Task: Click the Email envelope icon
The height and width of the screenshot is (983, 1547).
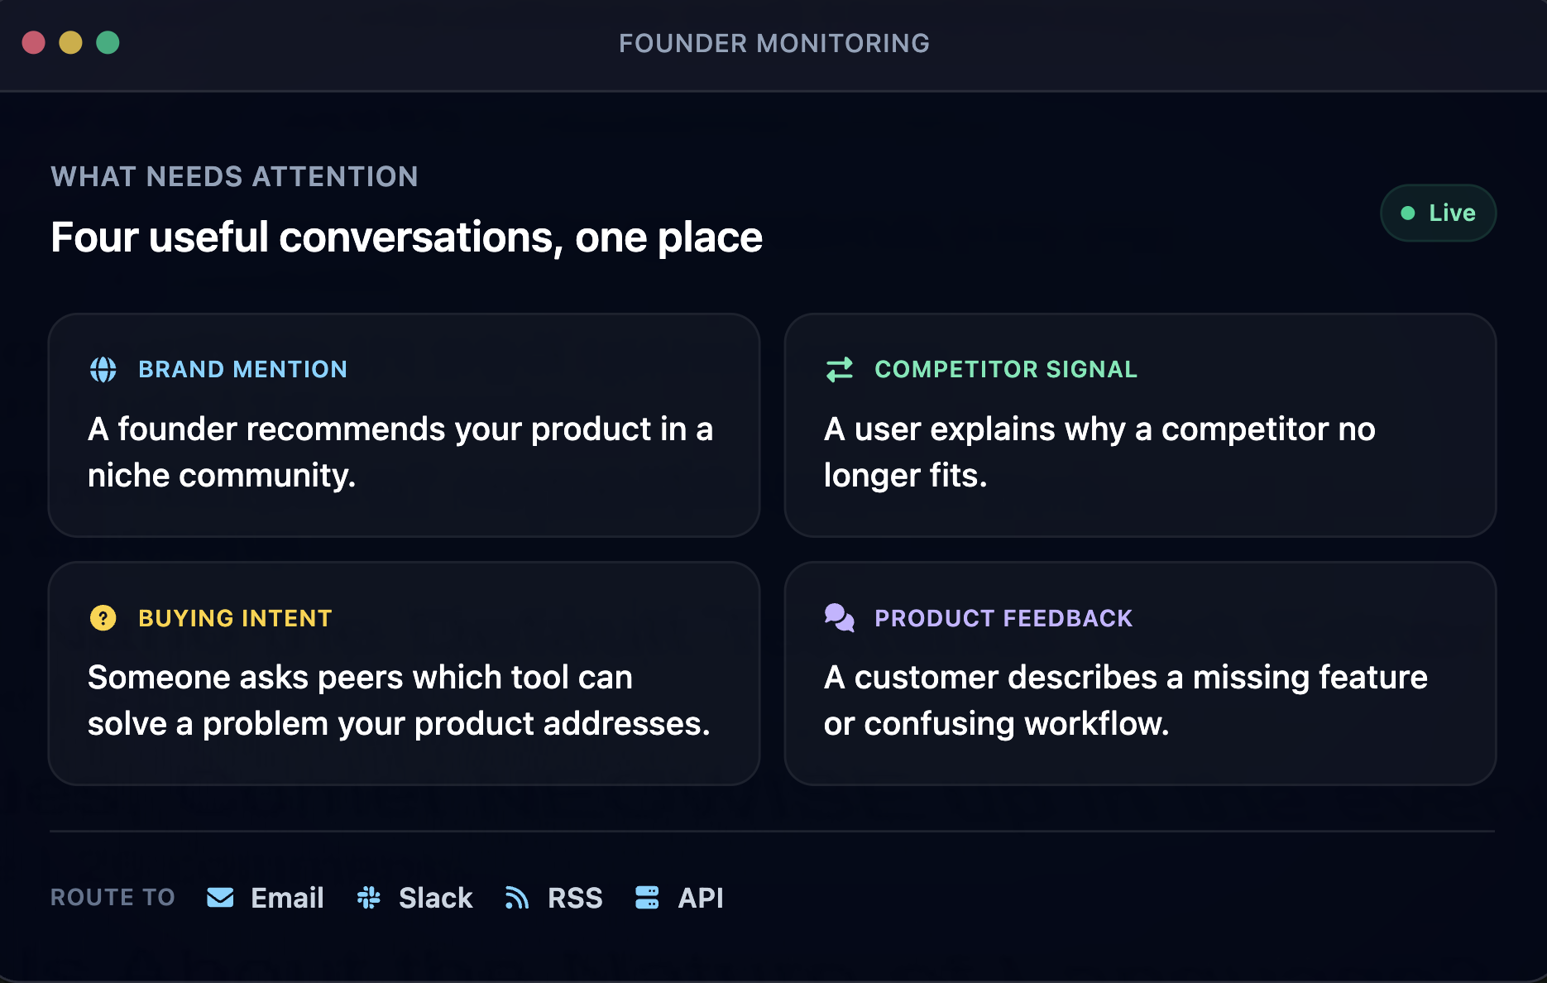Action: click(x=220, y=898)
